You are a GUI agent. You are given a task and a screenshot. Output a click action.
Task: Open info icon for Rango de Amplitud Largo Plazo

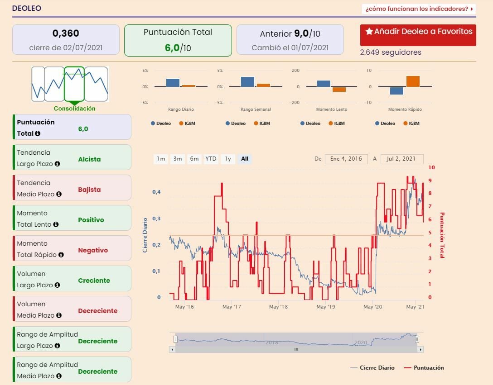point(57,346)
